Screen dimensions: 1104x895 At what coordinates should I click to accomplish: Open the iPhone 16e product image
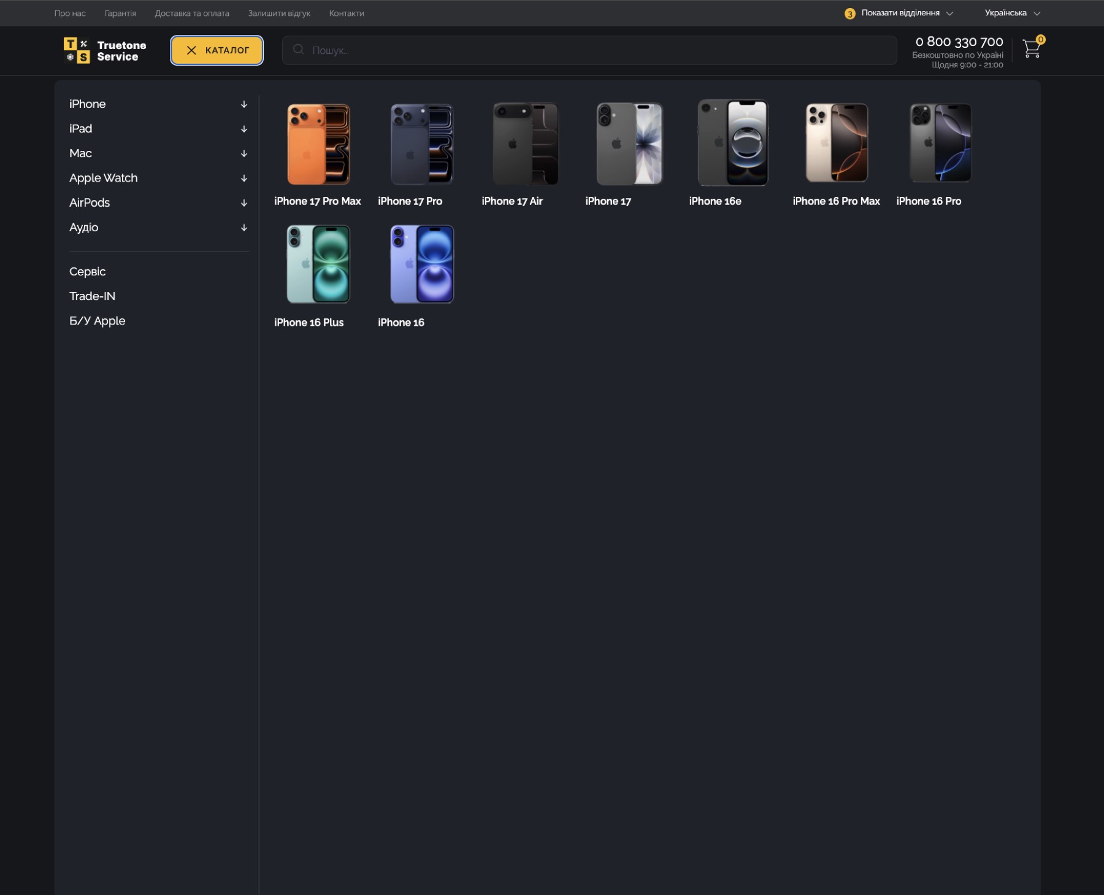(733, 143)
